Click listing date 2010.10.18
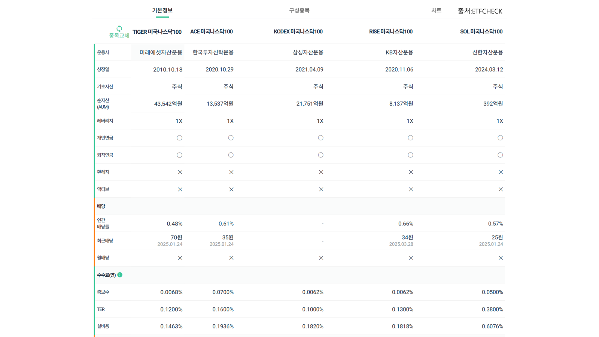The height and width of the screenshot is (337, 599). (x=168, y=70)
